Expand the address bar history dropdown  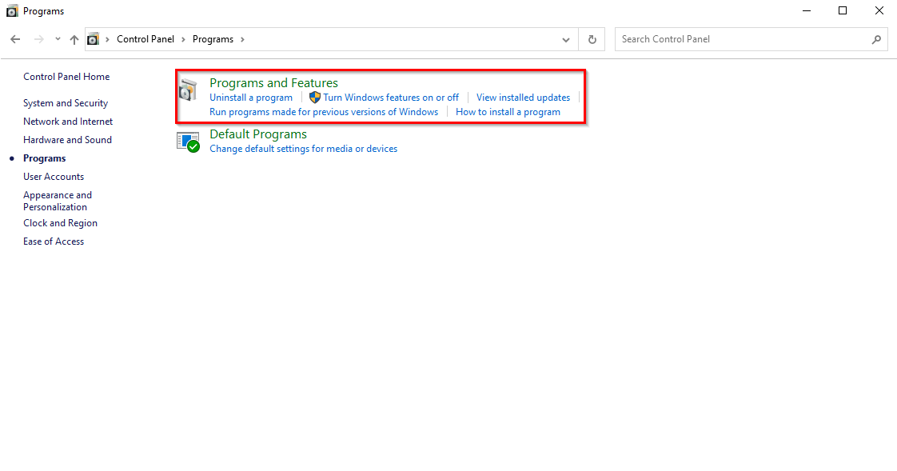566,39
